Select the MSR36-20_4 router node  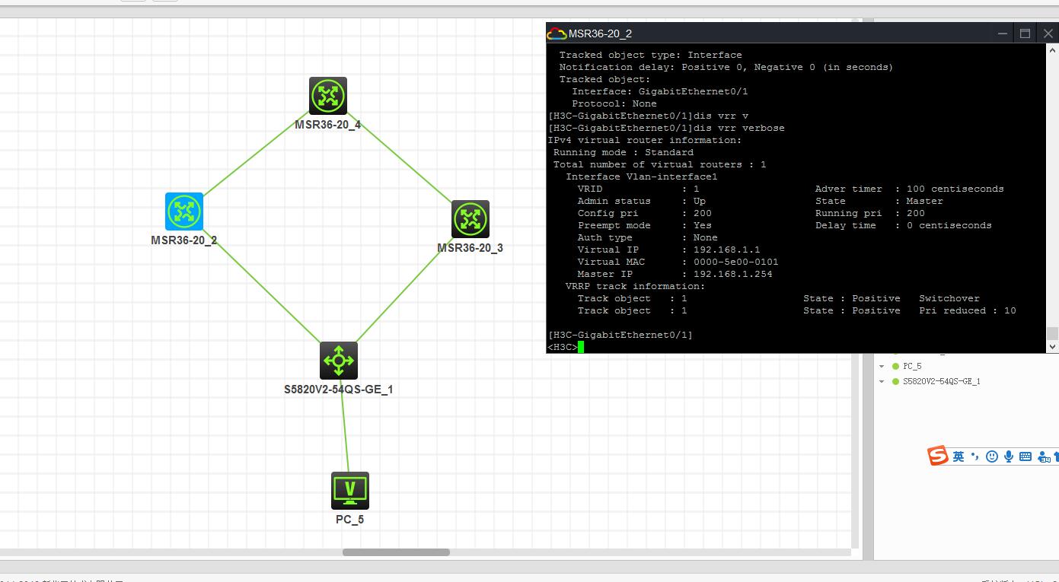click(x=328, y=96)
